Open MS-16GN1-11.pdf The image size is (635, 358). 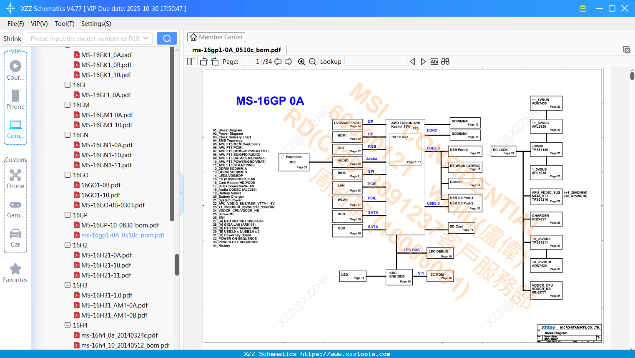(106, 165)
